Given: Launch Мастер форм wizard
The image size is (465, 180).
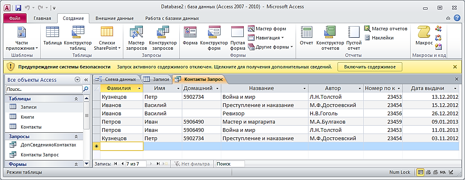Looking at the screenshot, I should click(x=267, y=29).
